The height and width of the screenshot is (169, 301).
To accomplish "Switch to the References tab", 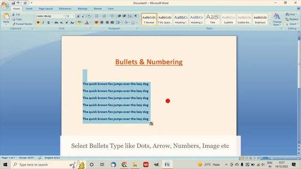I will 65,8.
